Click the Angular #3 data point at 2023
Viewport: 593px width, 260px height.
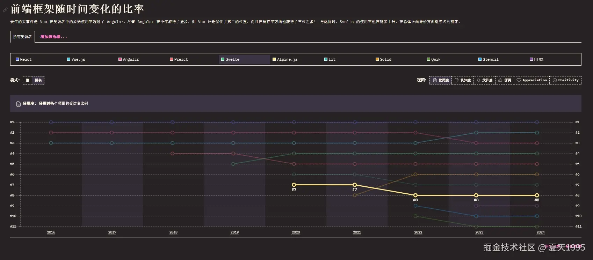476,143
